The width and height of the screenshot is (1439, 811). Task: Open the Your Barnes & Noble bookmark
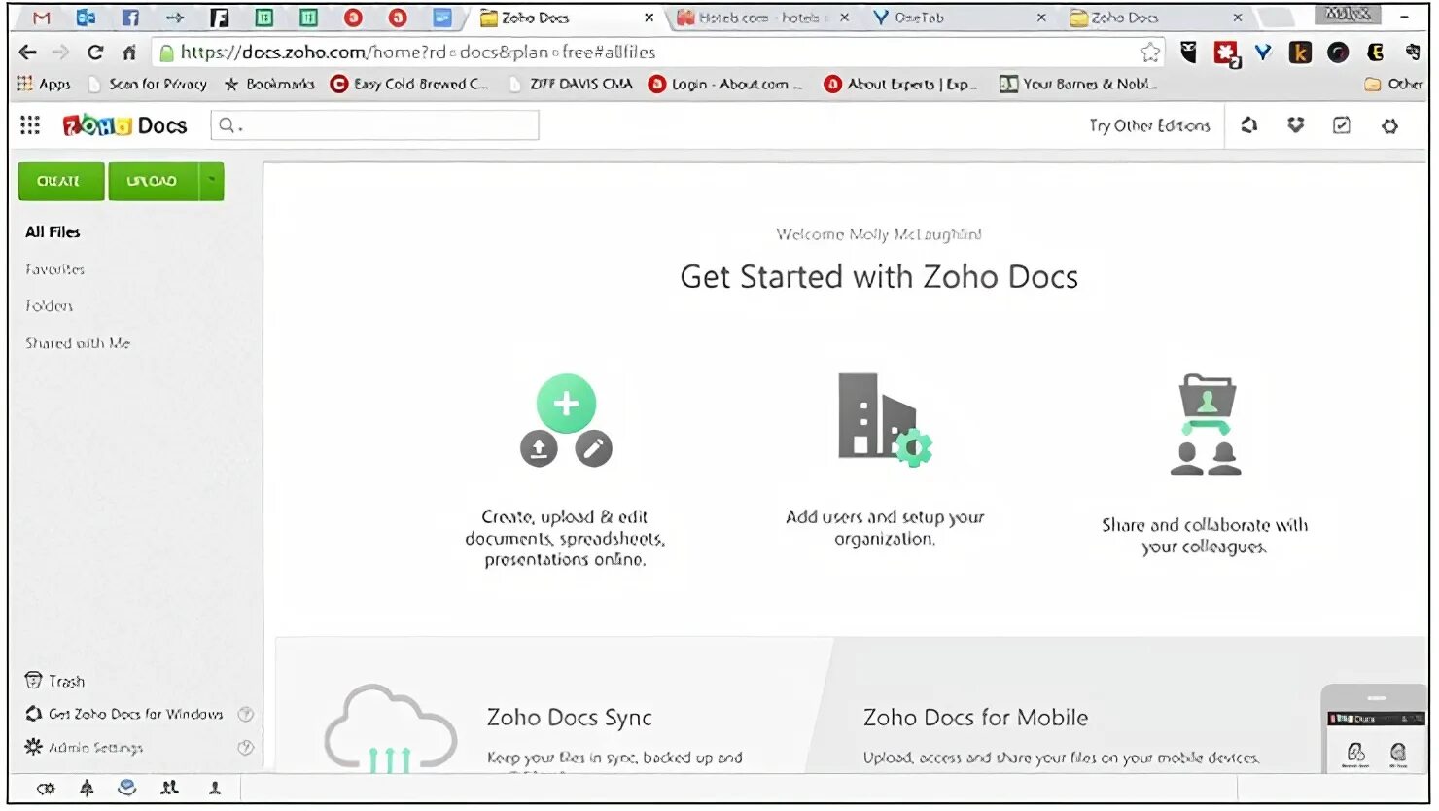(1078, 85)
